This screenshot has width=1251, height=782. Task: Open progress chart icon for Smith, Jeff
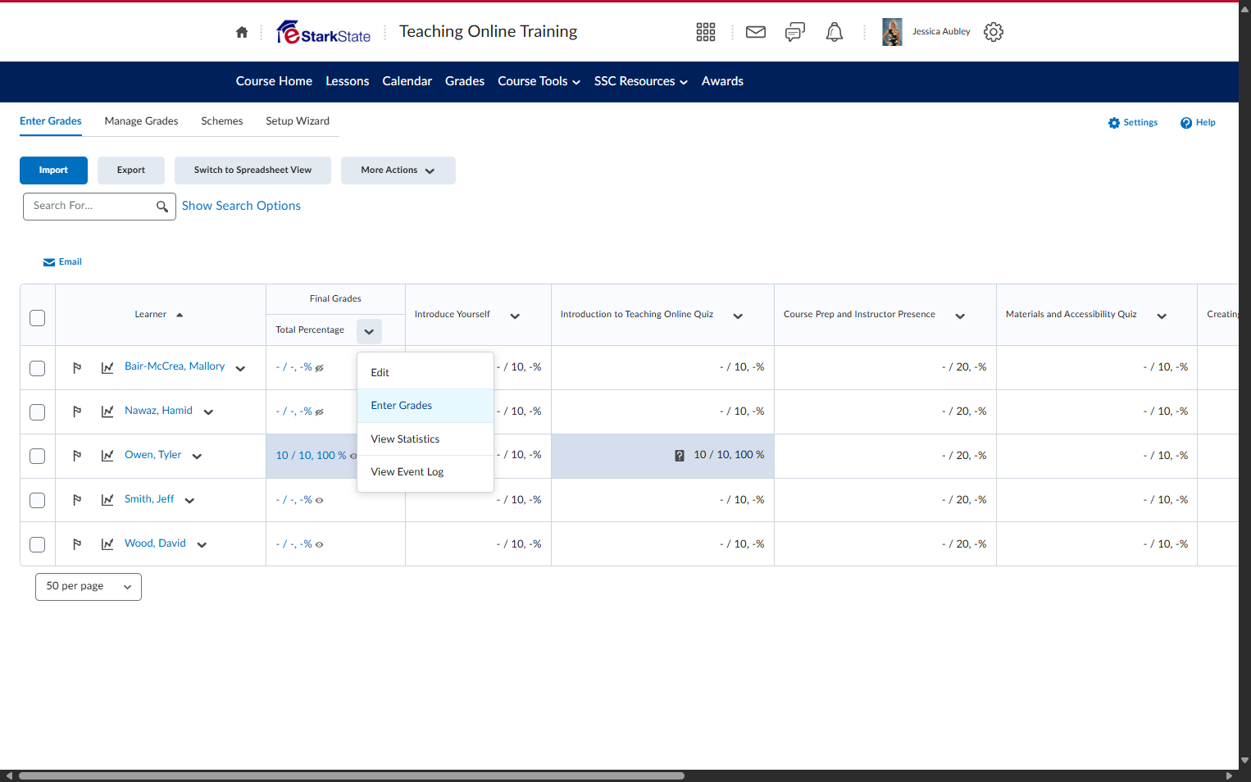[x=107, y=500]
